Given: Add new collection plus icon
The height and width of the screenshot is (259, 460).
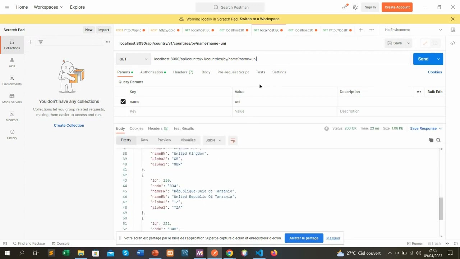Looking at the screenshot, I should tap(30, 42).
